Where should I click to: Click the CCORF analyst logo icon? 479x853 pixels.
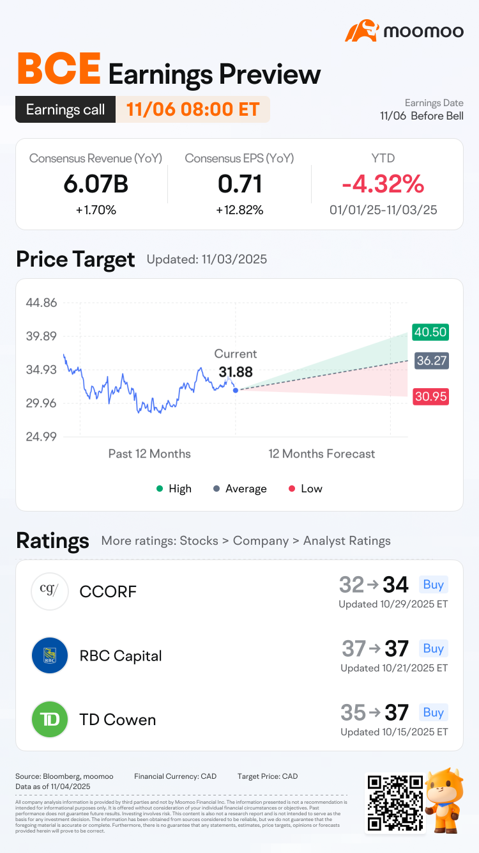pos(50,591)
